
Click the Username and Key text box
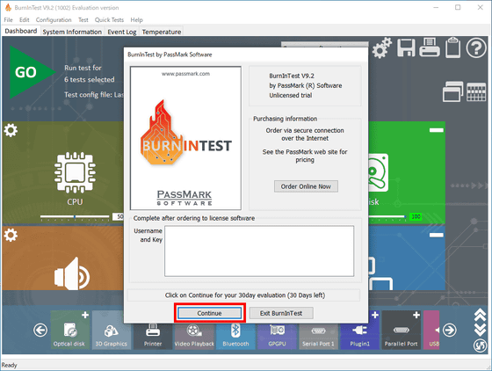coord(259,251)
